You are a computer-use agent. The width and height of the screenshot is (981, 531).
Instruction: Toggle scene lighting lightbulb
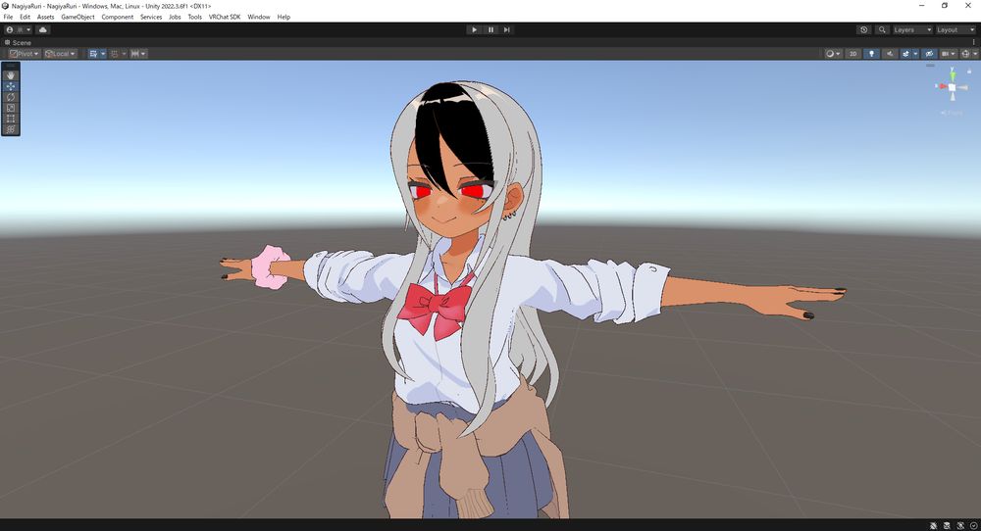(x=871, y=54)
